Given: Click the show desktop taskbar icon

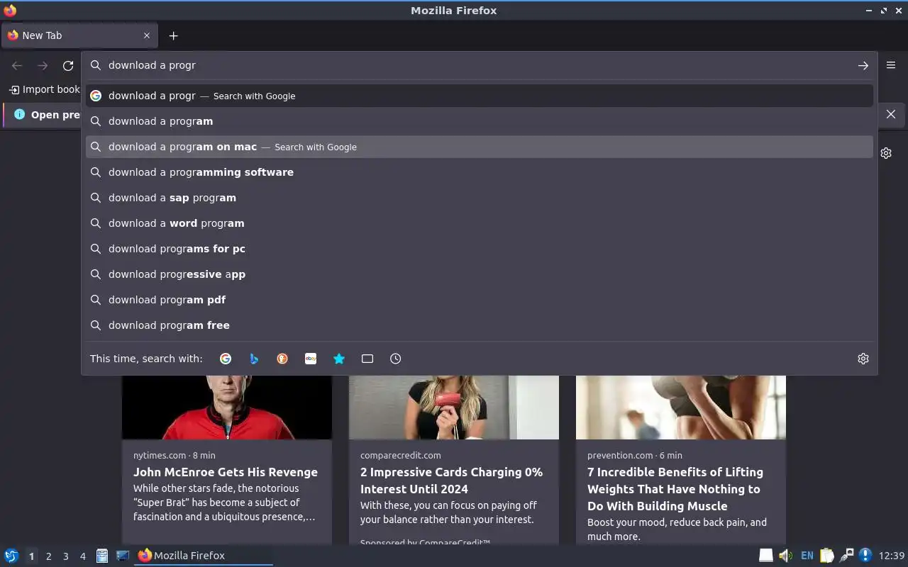Looking at the screenshot, I should point(123,556).
